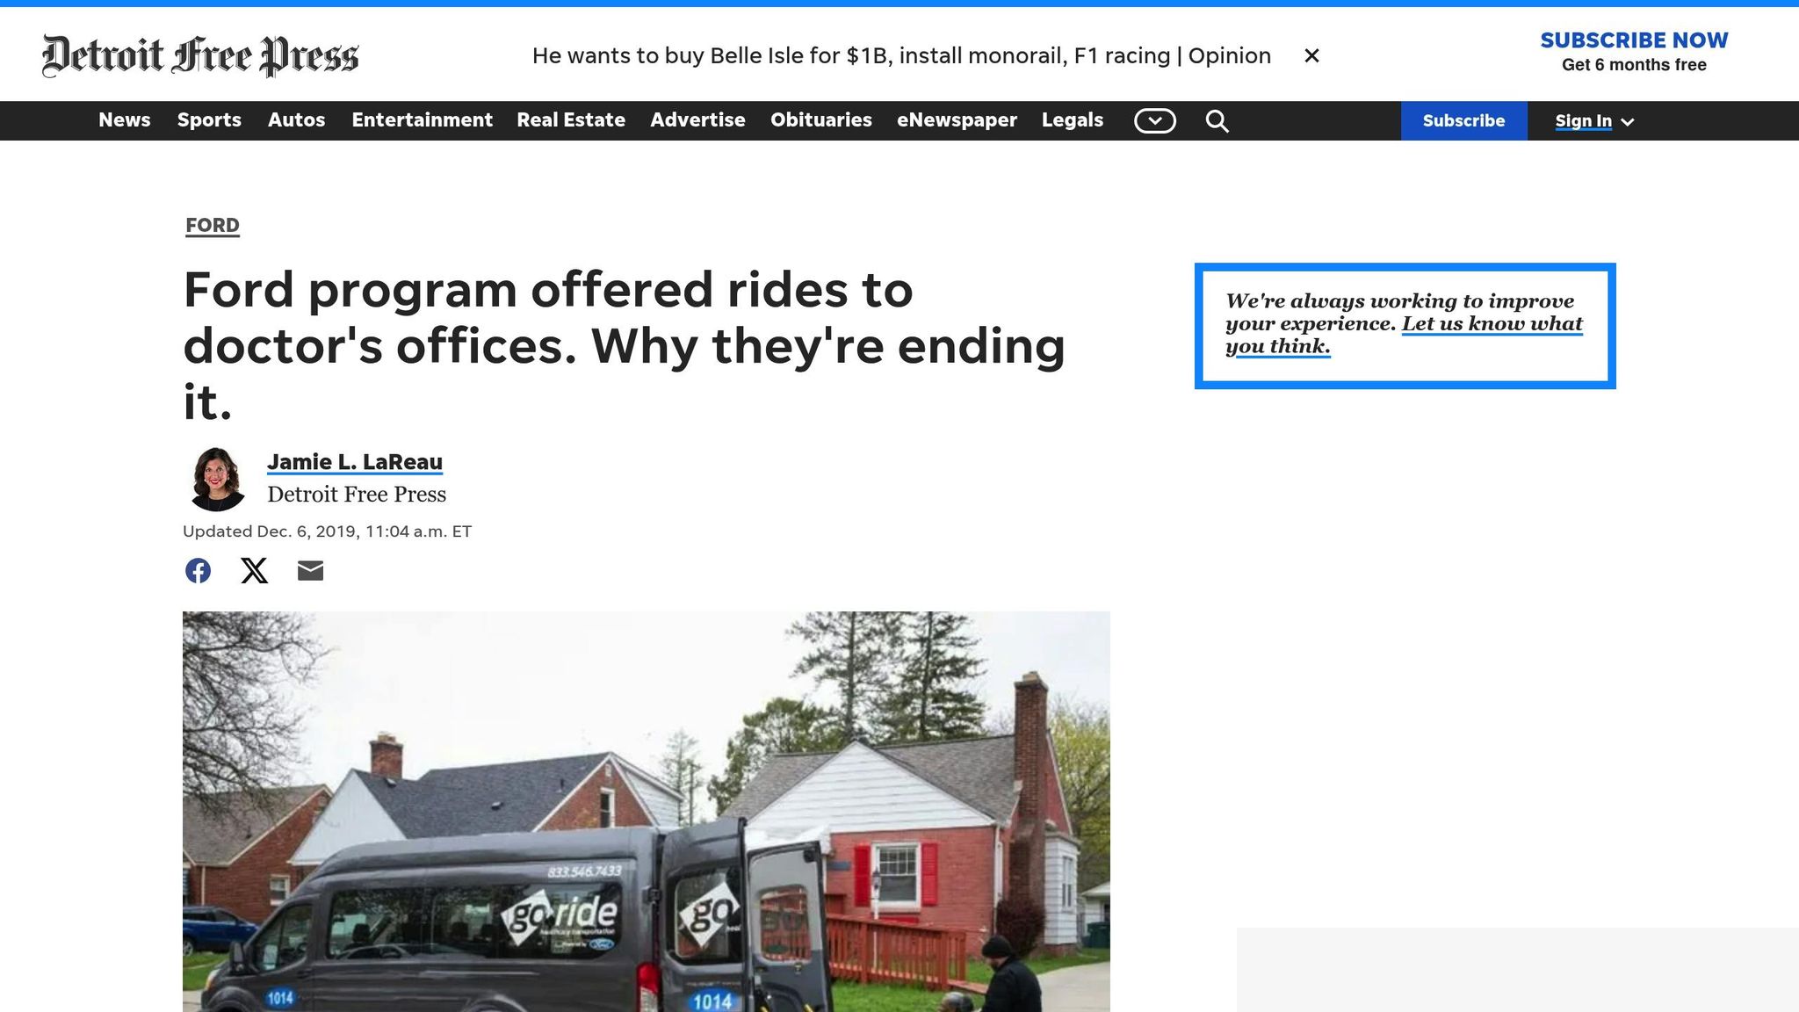Open the Autos menu item
This screenshot has width=1799, height=1012.
[x=296, y=120]
